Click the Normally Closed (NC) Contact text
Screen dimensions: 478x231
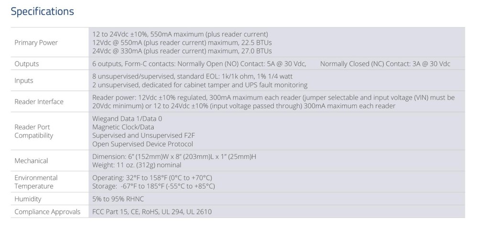(x=385, y=64)
